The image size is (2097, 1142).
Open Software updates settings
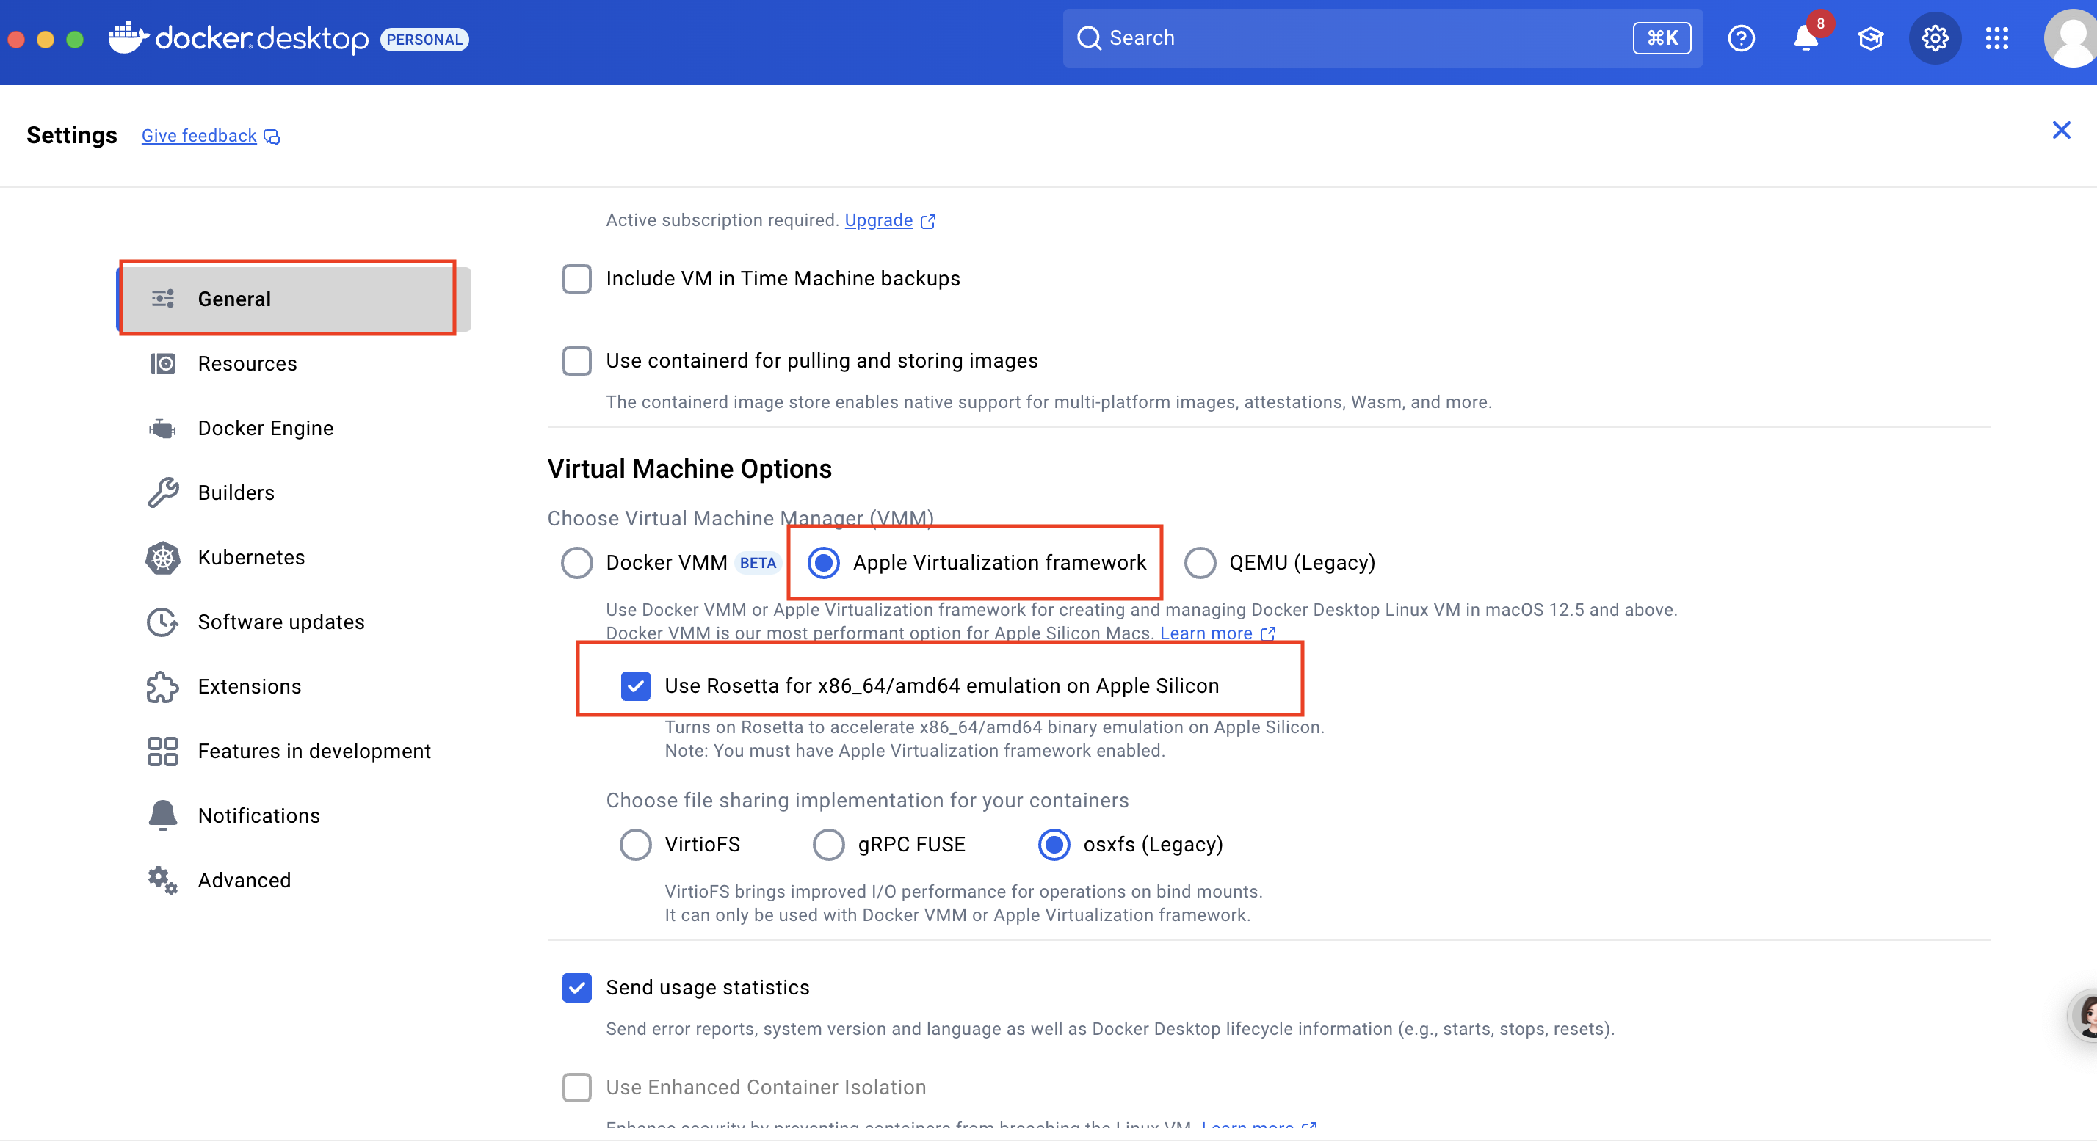click(294, 622)
